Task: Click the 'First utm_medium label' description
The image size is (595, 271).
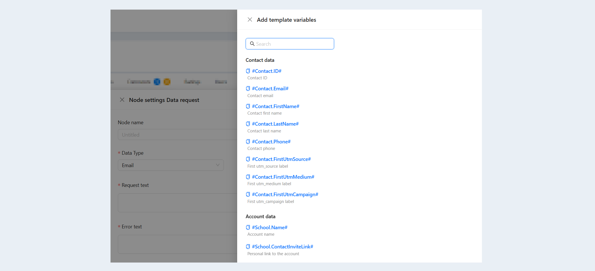Action: pyautogui.click(x=269, y=184)
